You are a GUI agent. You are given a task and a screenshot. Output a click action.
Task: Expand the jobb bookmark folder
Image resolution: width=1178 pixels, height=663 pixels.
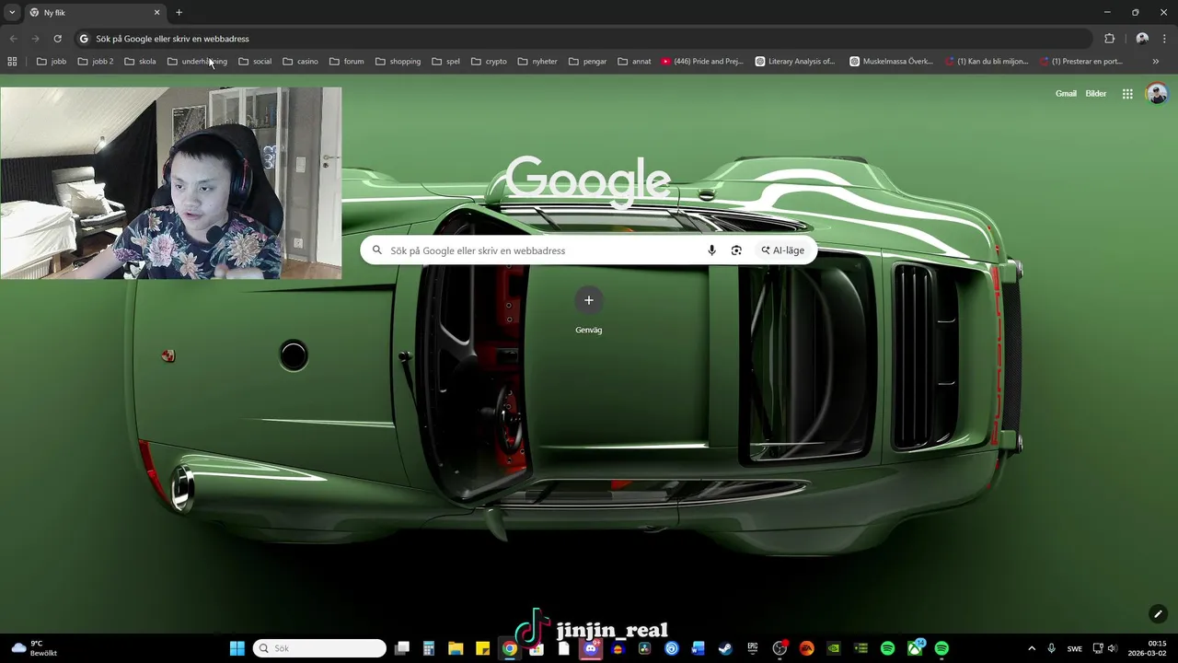pyautogui.click(x=52, y=62)
